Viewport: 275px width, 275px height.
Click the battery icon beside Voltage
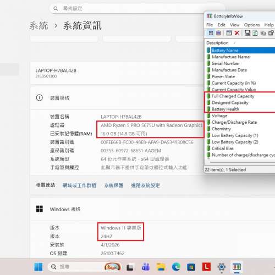click(208, 116)
